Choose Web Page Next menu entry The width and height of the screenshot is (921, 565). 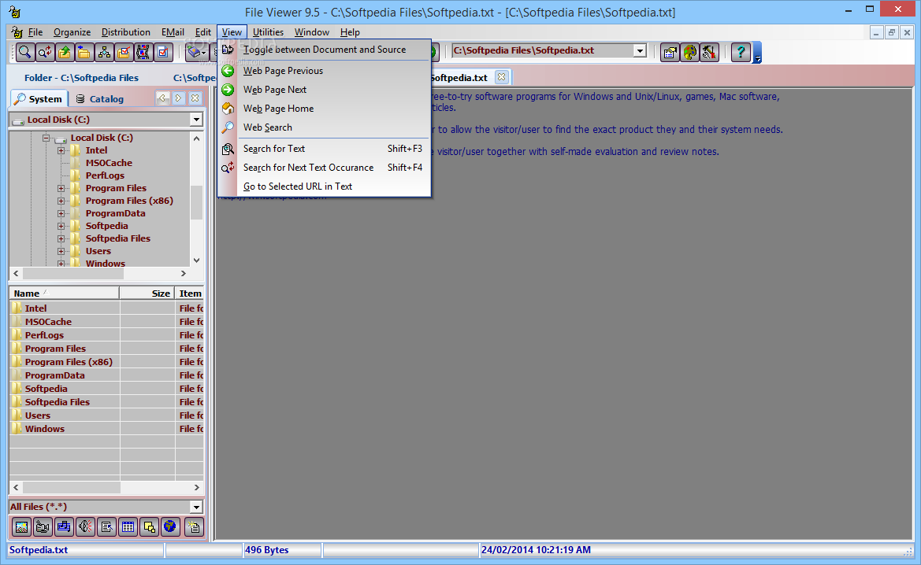click(325, 89)
